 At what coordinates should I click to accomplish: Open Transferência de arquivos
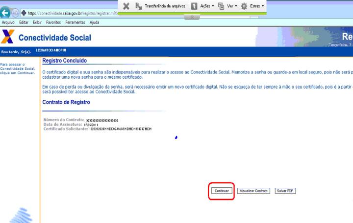click(165, 6)
